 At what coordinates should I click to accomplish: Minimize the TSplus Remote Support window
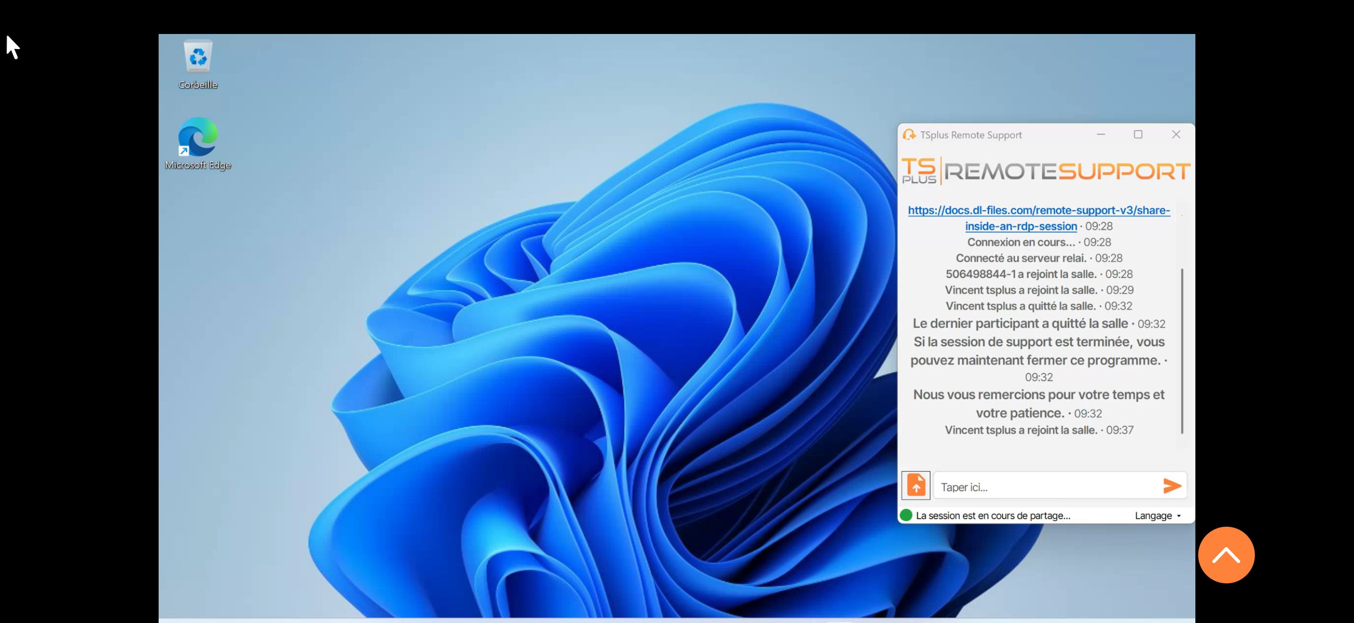pos(1100,135)
